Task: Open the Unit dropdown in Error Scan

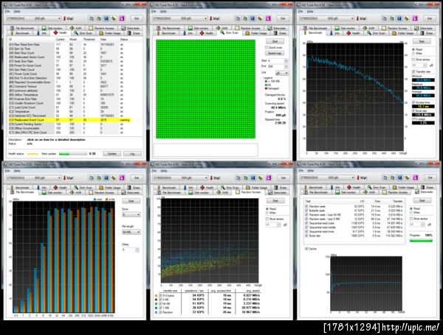Action: coord(281,73)
